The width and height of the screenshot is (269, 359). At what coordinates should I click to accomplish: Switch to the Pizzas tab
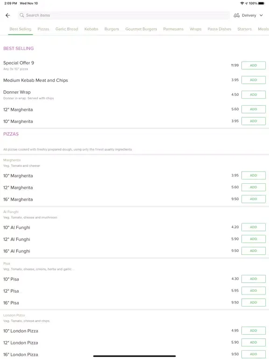[43, 29]
